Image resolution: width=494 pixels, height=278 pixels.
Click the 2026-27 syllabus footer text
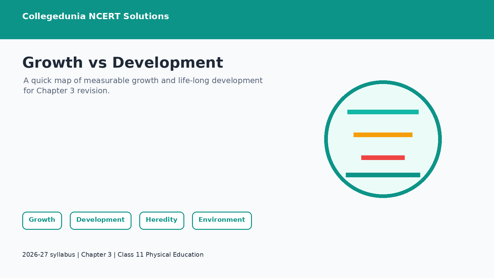[113, 255]
